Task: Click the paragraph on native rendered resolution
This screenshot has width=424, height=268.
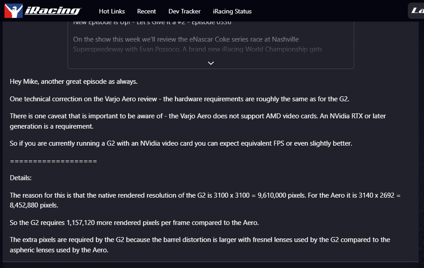Action: [205, 200]
